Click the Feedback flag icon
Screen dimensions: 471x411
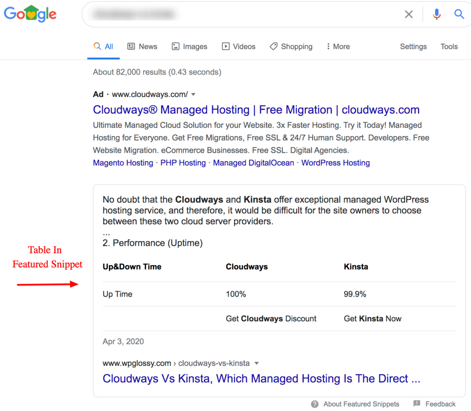417,404
